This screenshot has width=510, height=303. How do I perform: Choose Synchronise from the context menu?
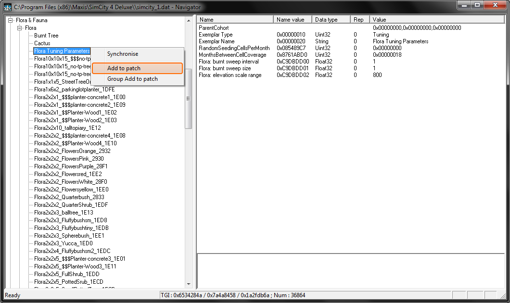coord(123,54)
